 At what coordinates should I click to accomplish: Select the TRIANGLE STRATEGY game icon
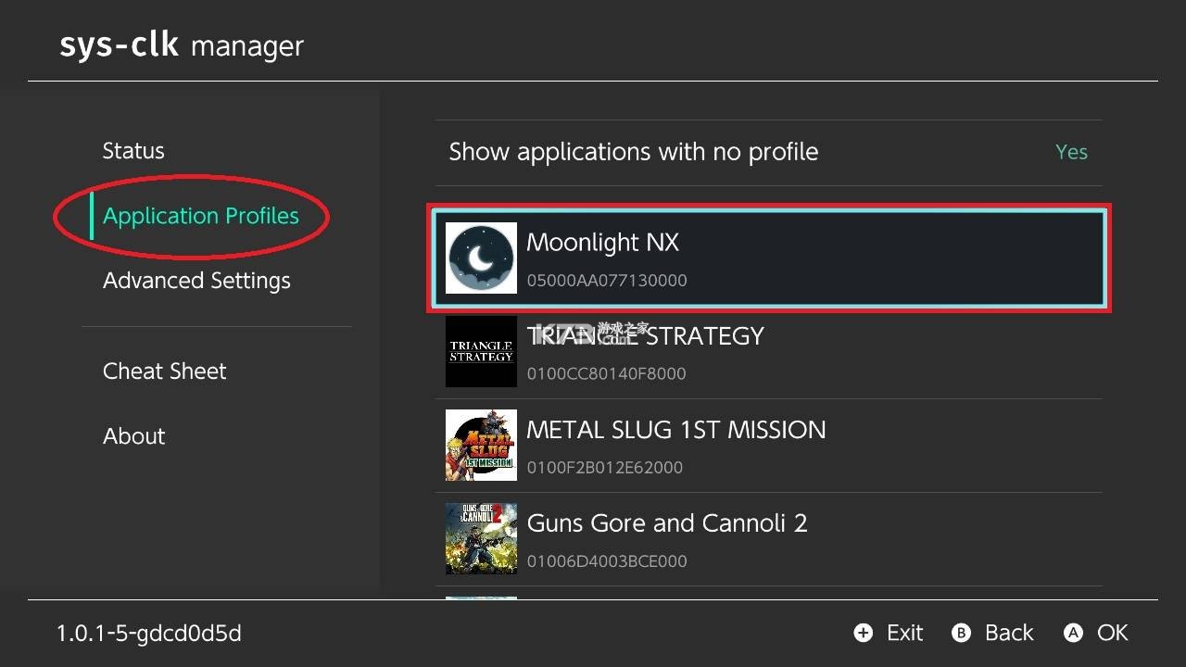click(480, 351)
